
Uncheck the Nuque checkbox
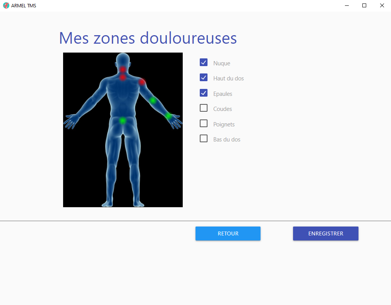click(x=204, y=63)
